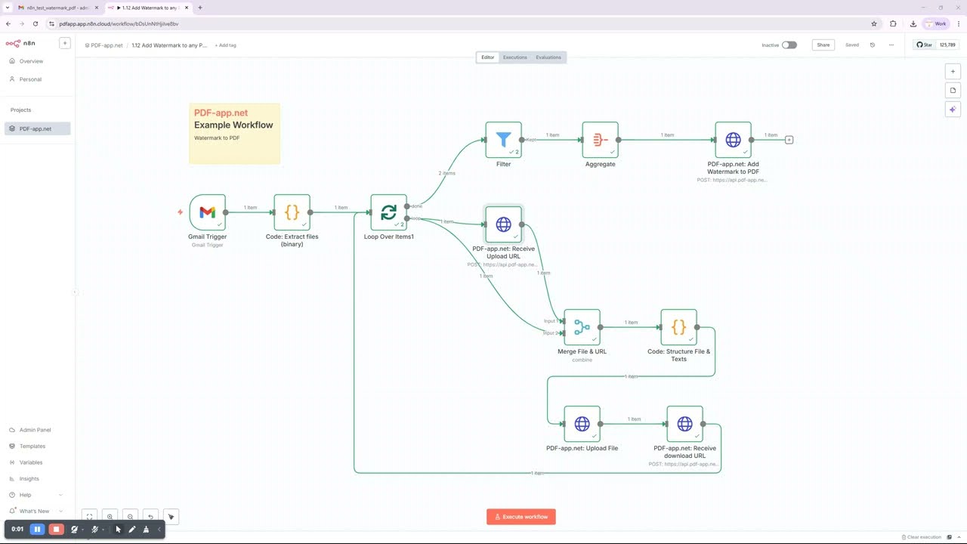Viewport: 967px width, 544px height.
Task: Tidy up the workflow nodes
Action: tap(171, 517)
